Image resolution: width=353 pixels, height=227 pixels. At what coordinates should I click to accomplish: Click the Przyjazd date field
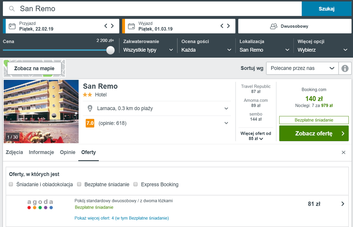click(x=61, y=26)
